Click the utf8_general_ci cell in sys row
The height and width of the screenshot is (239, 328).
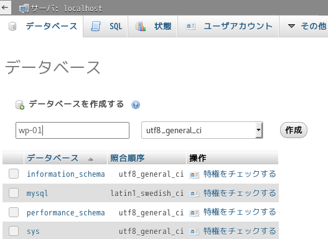click(x=151, y=232)
